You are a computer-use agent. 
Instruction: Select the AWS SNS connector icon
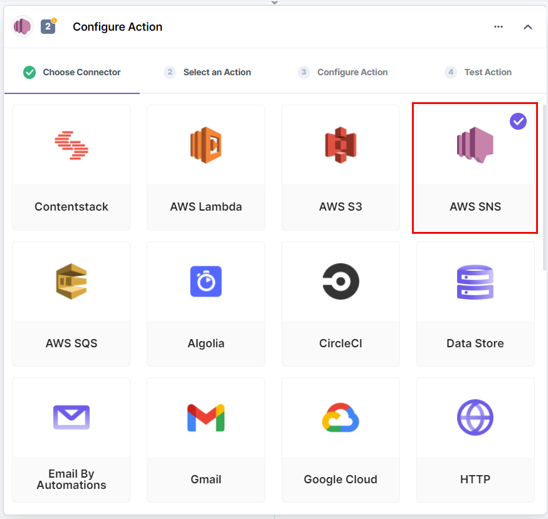[475, 145]
